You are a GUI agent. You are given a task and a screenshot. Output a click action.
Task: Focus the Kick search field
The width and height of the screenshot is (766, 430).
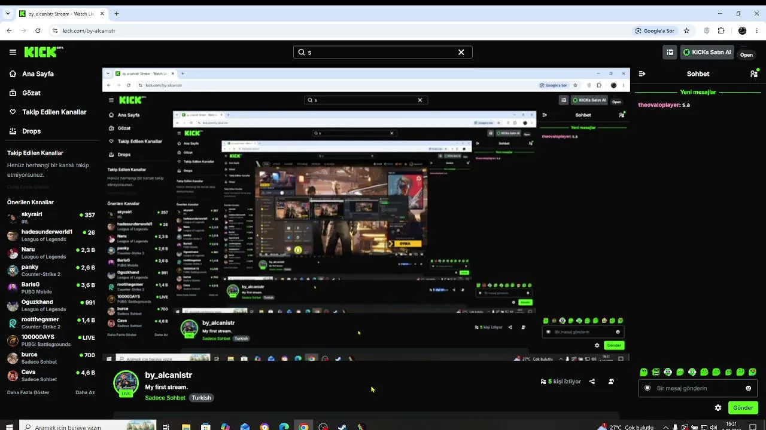click(383, 52)
